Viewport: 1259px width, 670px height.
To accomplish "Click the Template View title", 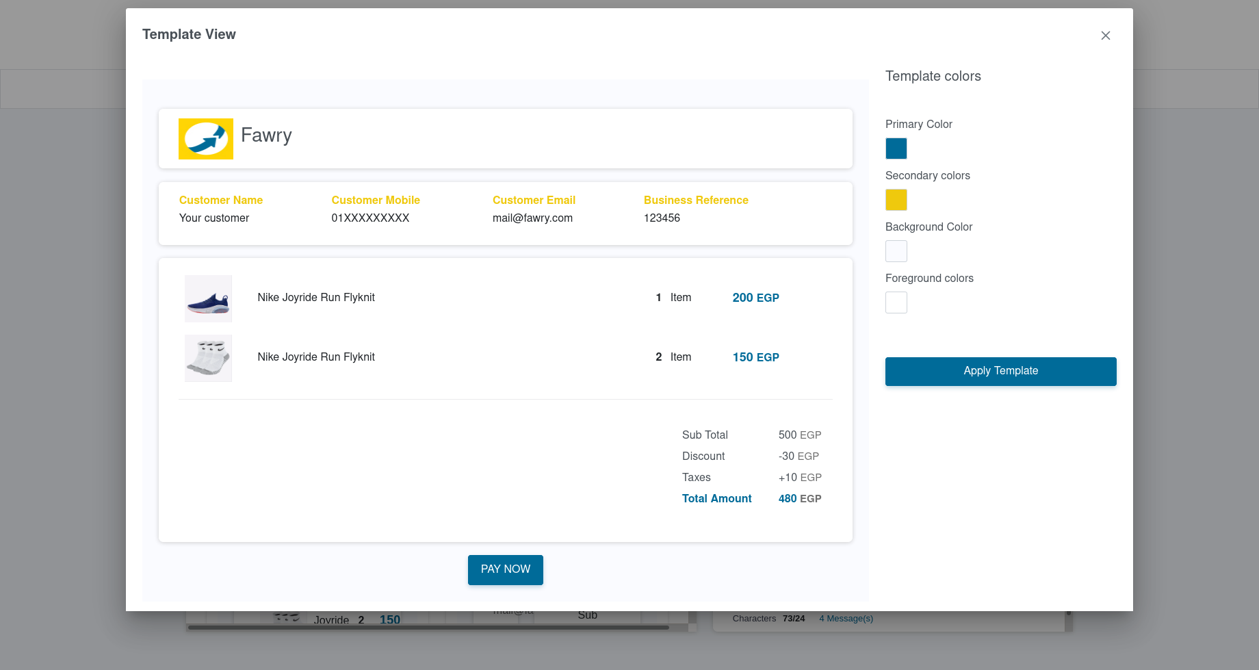I will click(189, 34).
